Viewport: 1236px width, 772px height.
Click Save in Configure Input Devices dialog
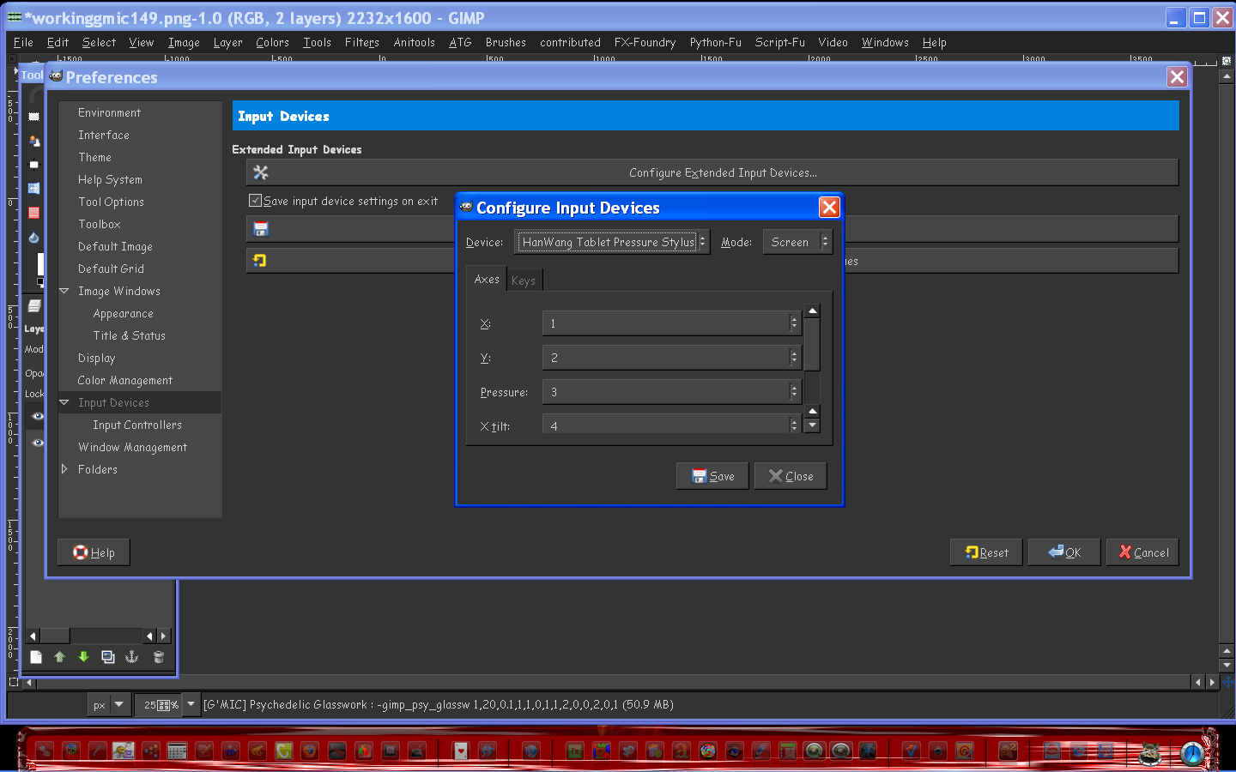pos(712,476)
